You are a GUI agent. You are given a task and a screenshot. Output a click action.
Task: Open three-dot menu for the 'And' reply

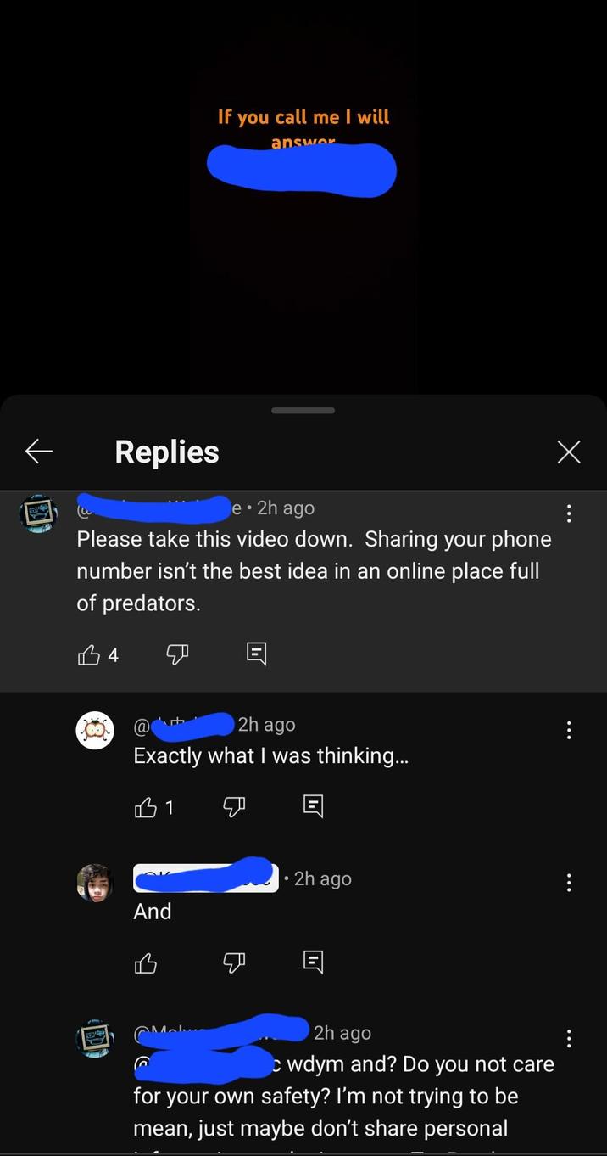(569, 883)
